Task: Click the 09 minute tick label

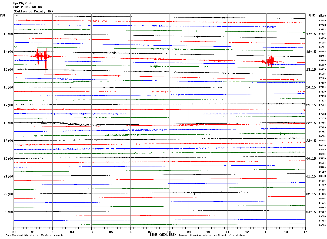Action: [189, 232]
